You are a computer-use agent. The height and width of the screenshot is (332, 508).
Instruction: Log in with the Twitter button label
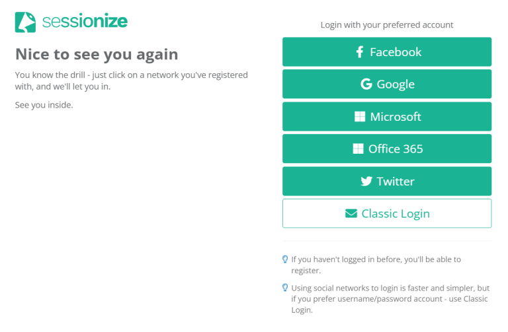pos(396,182)
